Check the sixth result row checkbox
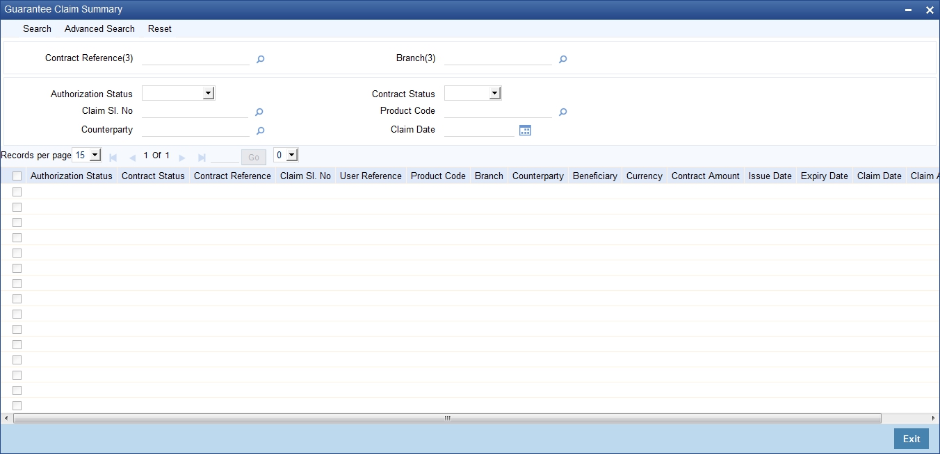 point(17,268)
